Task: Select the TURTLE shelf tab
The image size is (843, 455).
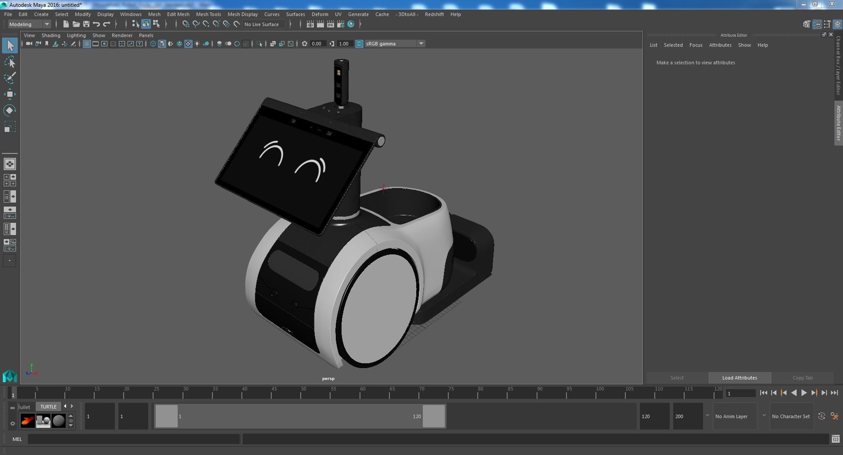Action: 48,407
